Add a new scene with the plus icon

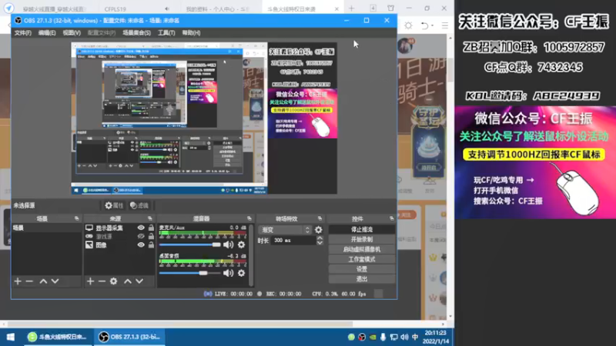click(x=18, y=281)
